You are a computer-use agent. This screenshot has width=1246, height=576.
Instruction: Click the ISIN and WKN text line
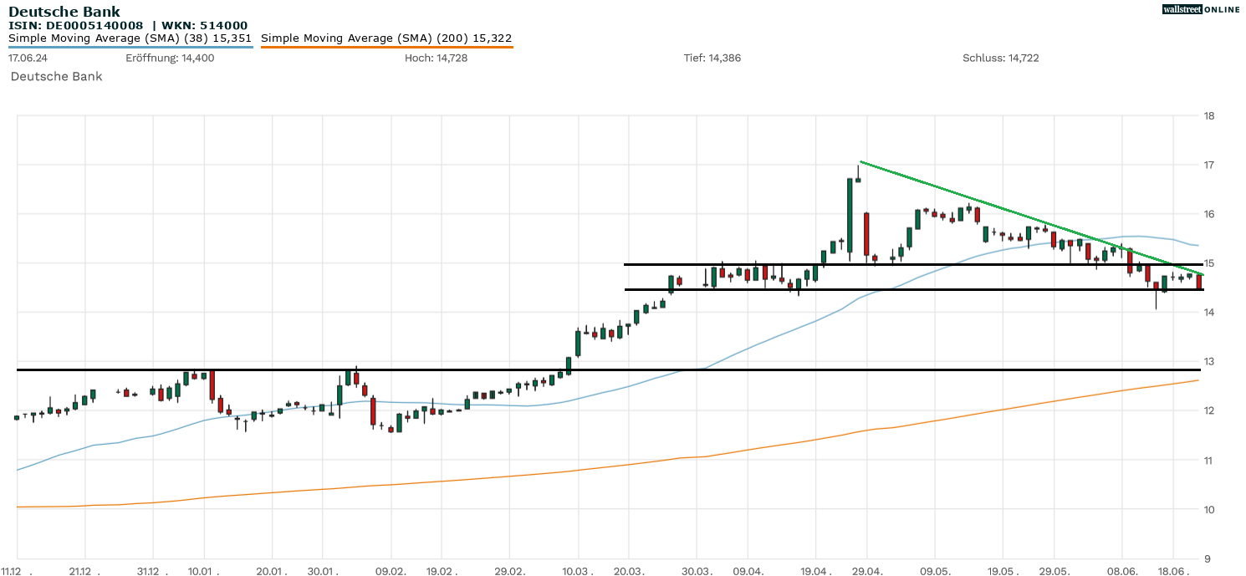[x=128, y=25]
